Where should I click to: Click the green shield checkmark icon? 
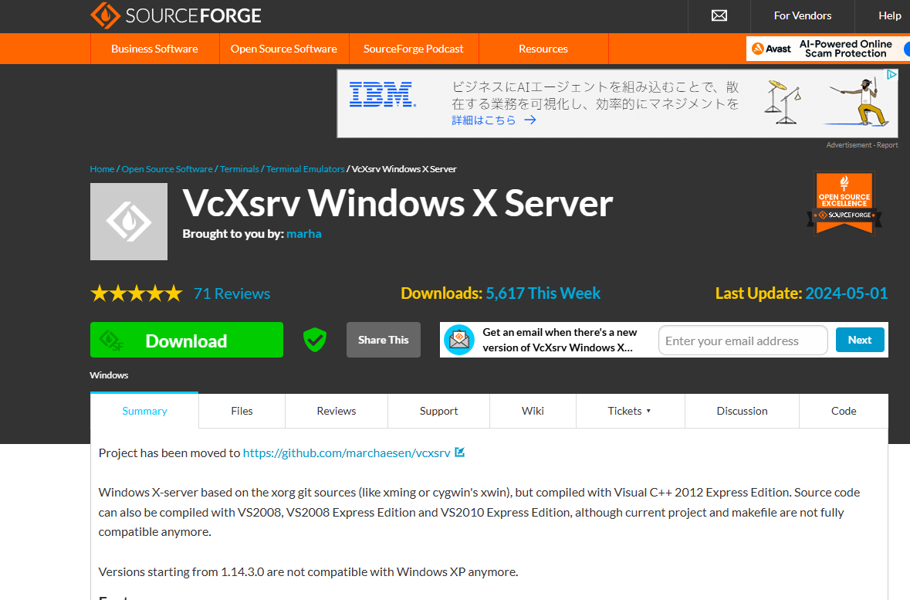pyautogui.click(x=315, y=340)
